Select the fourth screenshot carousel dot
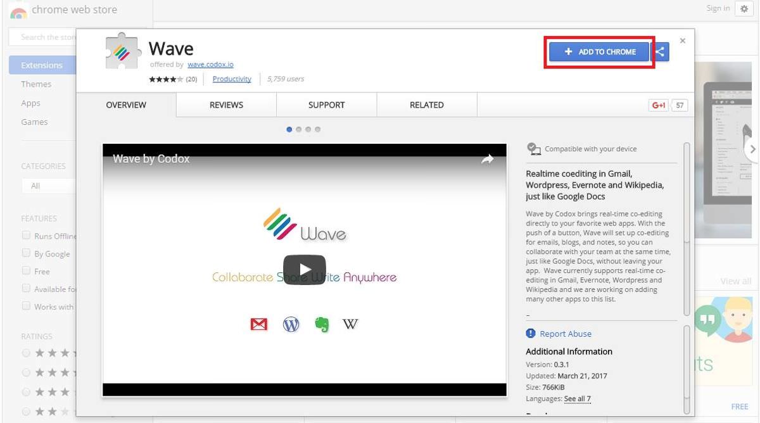 pyautogui.click(x=318, y=129)
